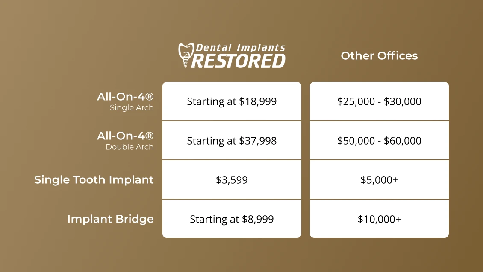Select the "Other Offices" column header

tap(379, 55)
